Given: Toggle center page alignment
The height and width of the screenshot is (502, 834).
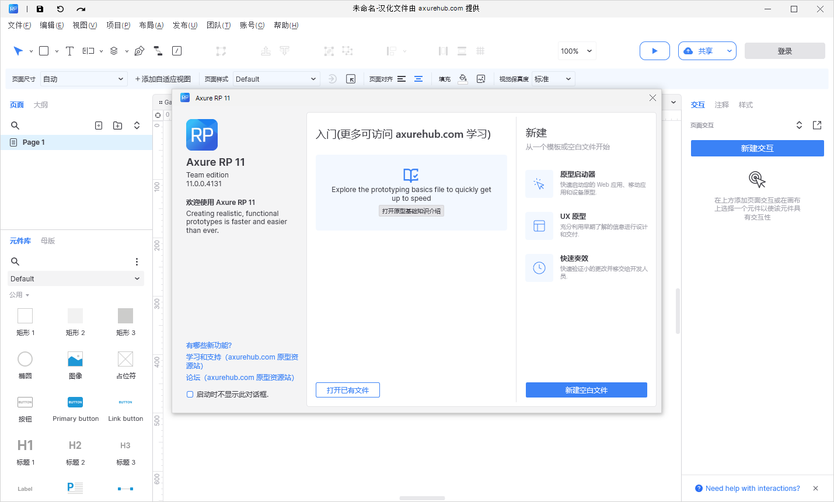Looking at the screenshot, I should pos(418,78).
